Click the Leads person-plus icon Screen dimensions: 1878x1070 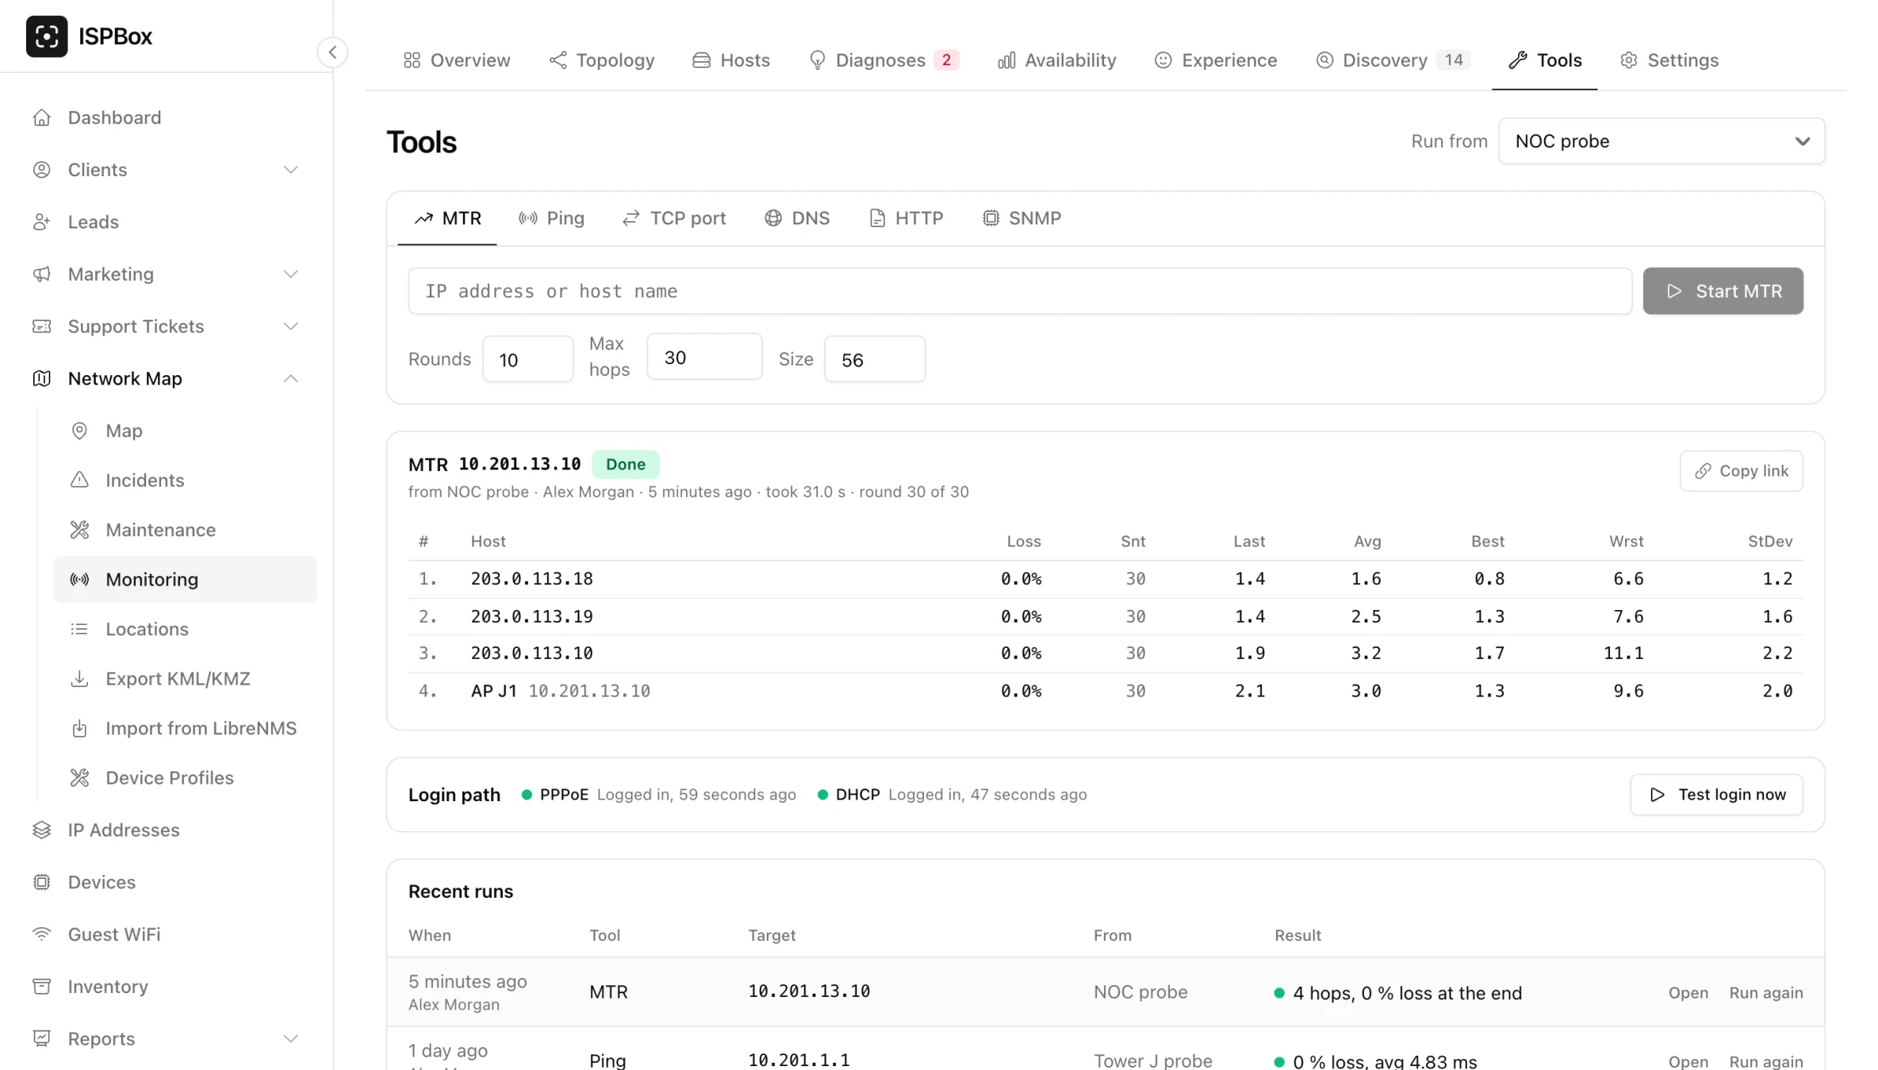(41, 222)
